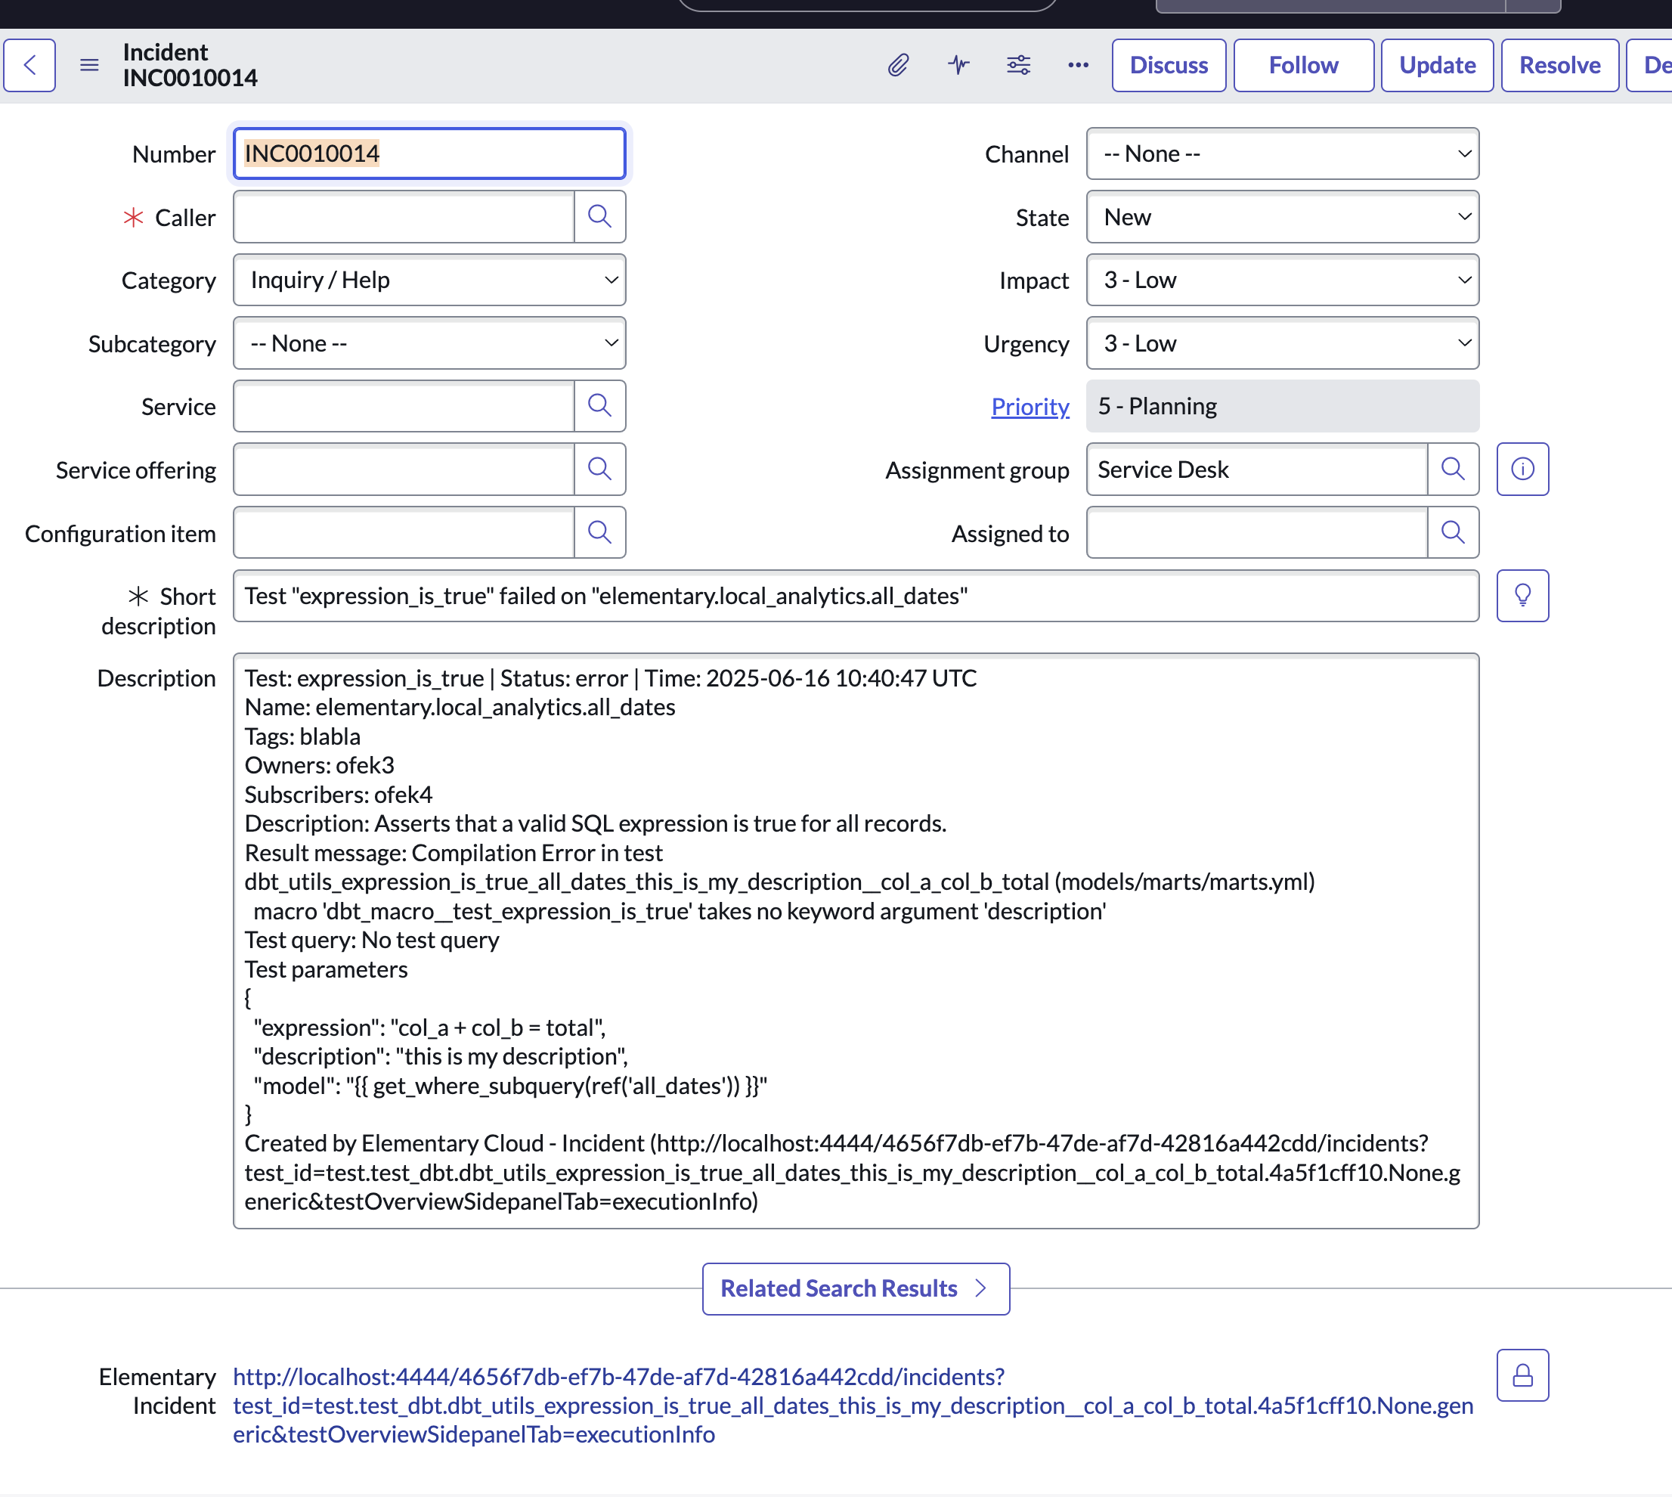Click the Update button
1672x1497 pixels.
pyautogui.click(x=1438, y=65)
